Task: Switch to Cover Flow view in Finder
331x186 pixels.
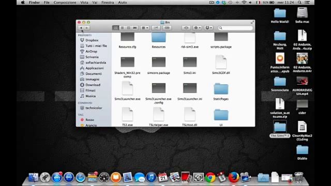Action: [x=134, y=28]
